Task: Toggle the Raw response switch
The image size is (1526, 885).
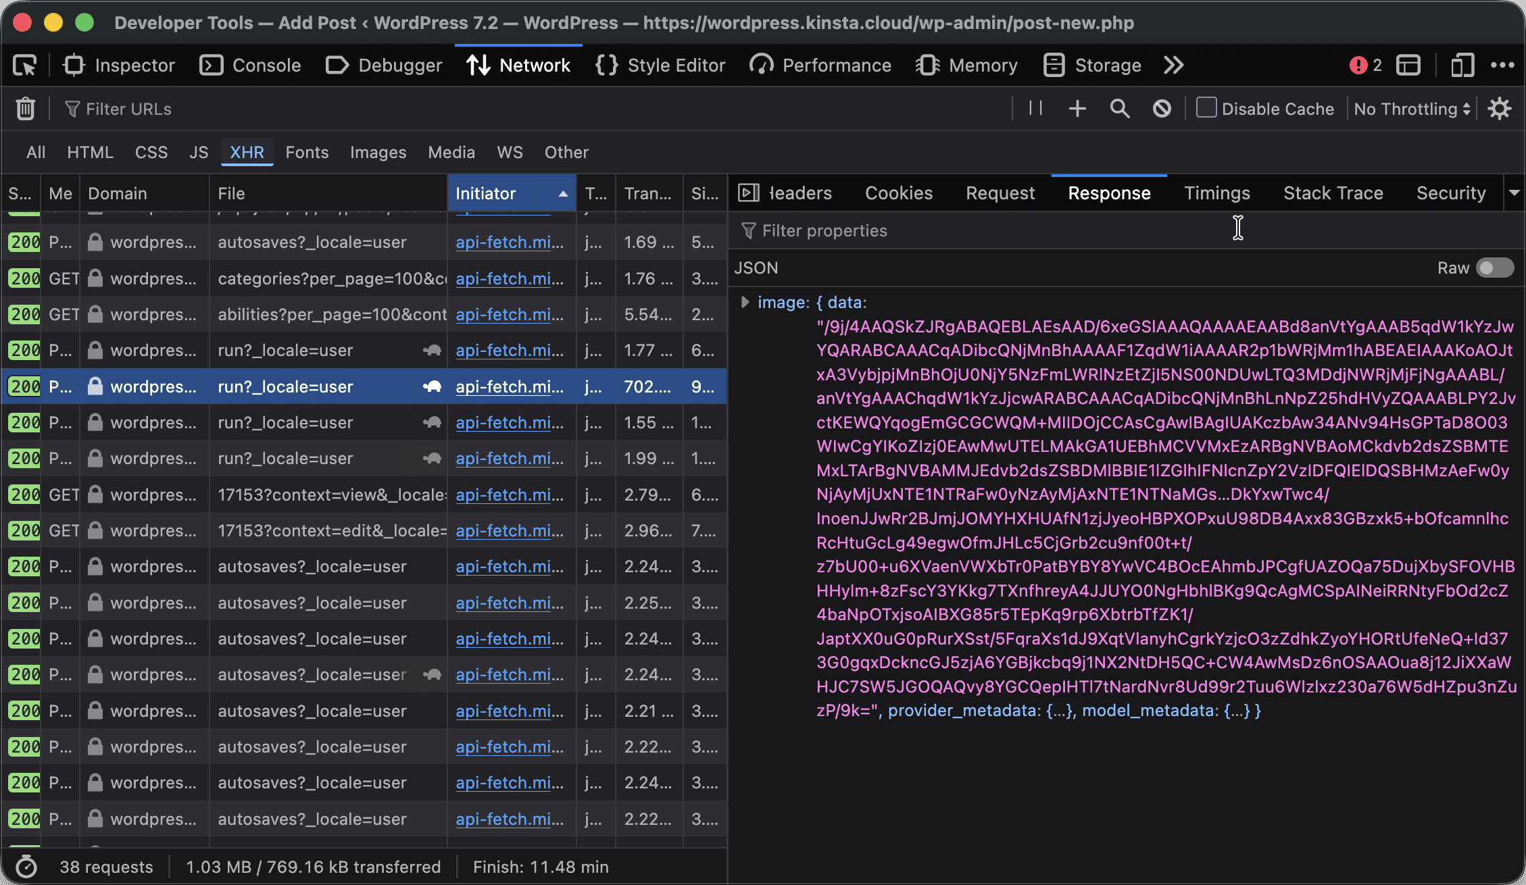Action: tap(1494, 268)
